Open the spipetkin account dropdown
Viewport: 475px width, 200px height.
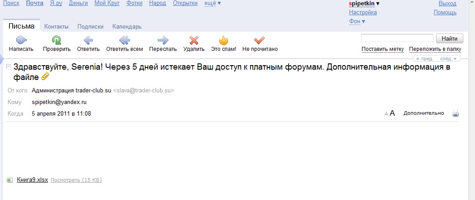(364, 4)
